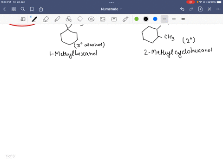This screenshot has height=167, width=223.
Task: Tap handwritten 2-Methyl cyclohexanol label
Action: [x=178, y=52]
